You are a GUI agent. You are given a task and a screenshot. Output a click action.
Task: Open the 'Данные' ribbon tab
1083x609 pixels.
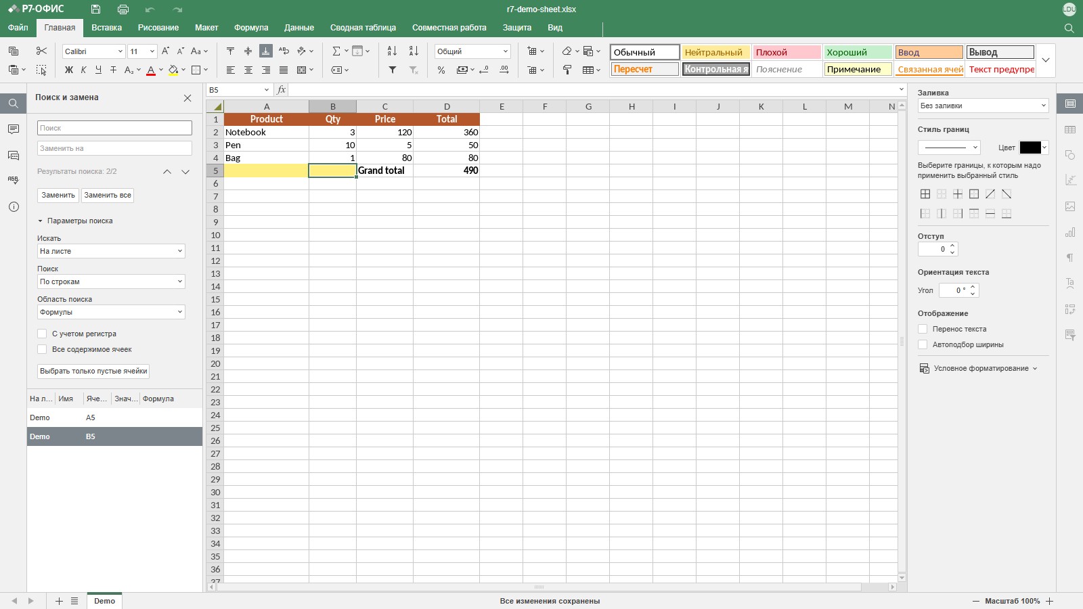(x=299, y=28)
